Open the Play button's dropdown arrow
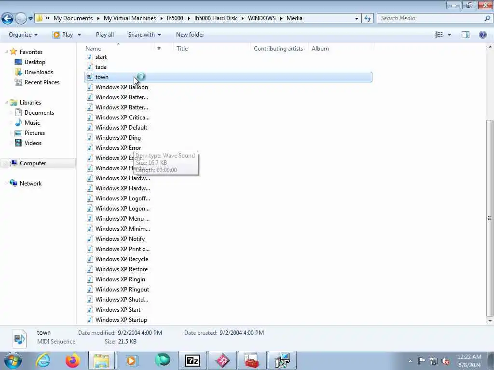494x370 pixels. [79, 35]
